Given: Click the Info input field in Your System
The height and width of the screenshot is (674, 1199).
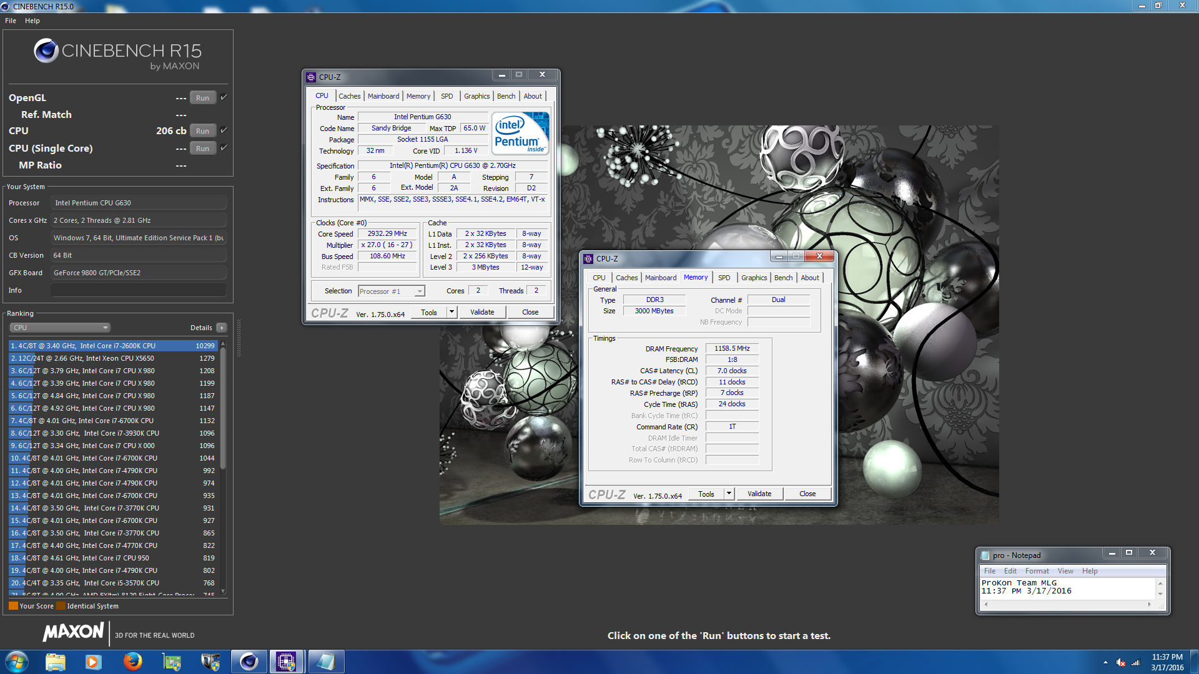Looking at the screenshot, I should coord(138,290).
